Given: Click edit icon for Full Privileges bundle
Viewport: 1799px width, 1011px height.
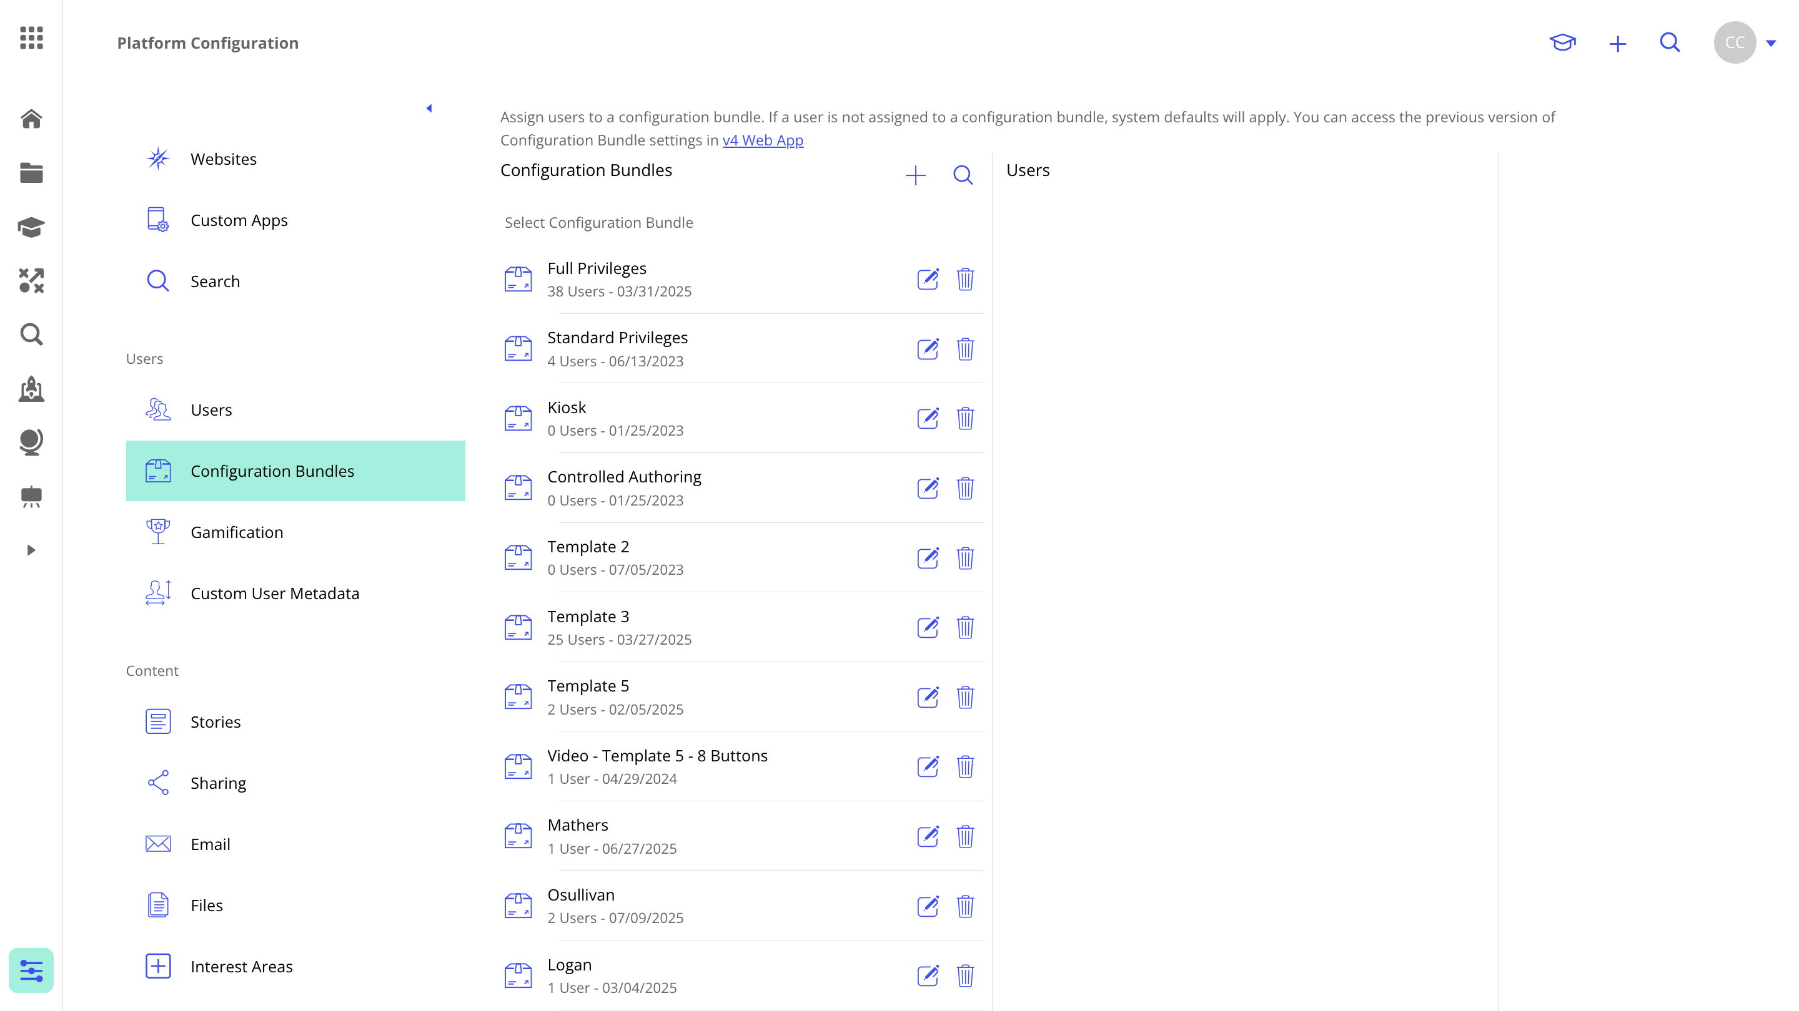Looking at the screenshot, I should coord(928,279).
